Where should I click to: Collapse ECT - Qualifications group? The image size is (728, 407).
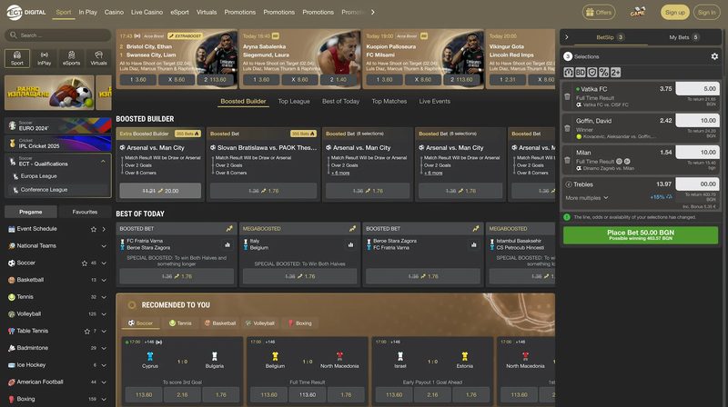(x=103, y=162)
